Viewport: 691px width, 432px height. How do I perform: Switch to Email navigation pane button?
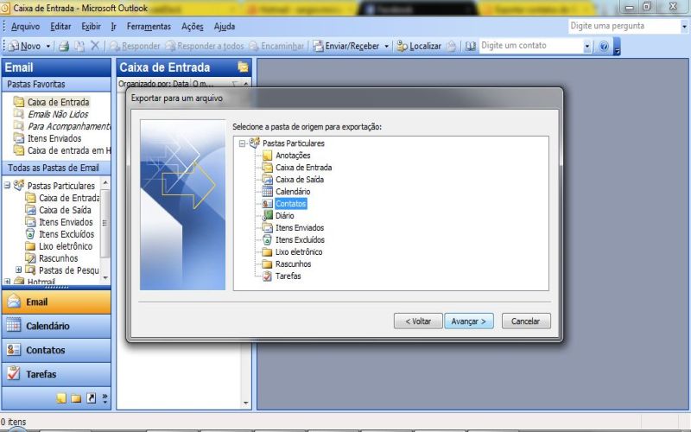56,302
